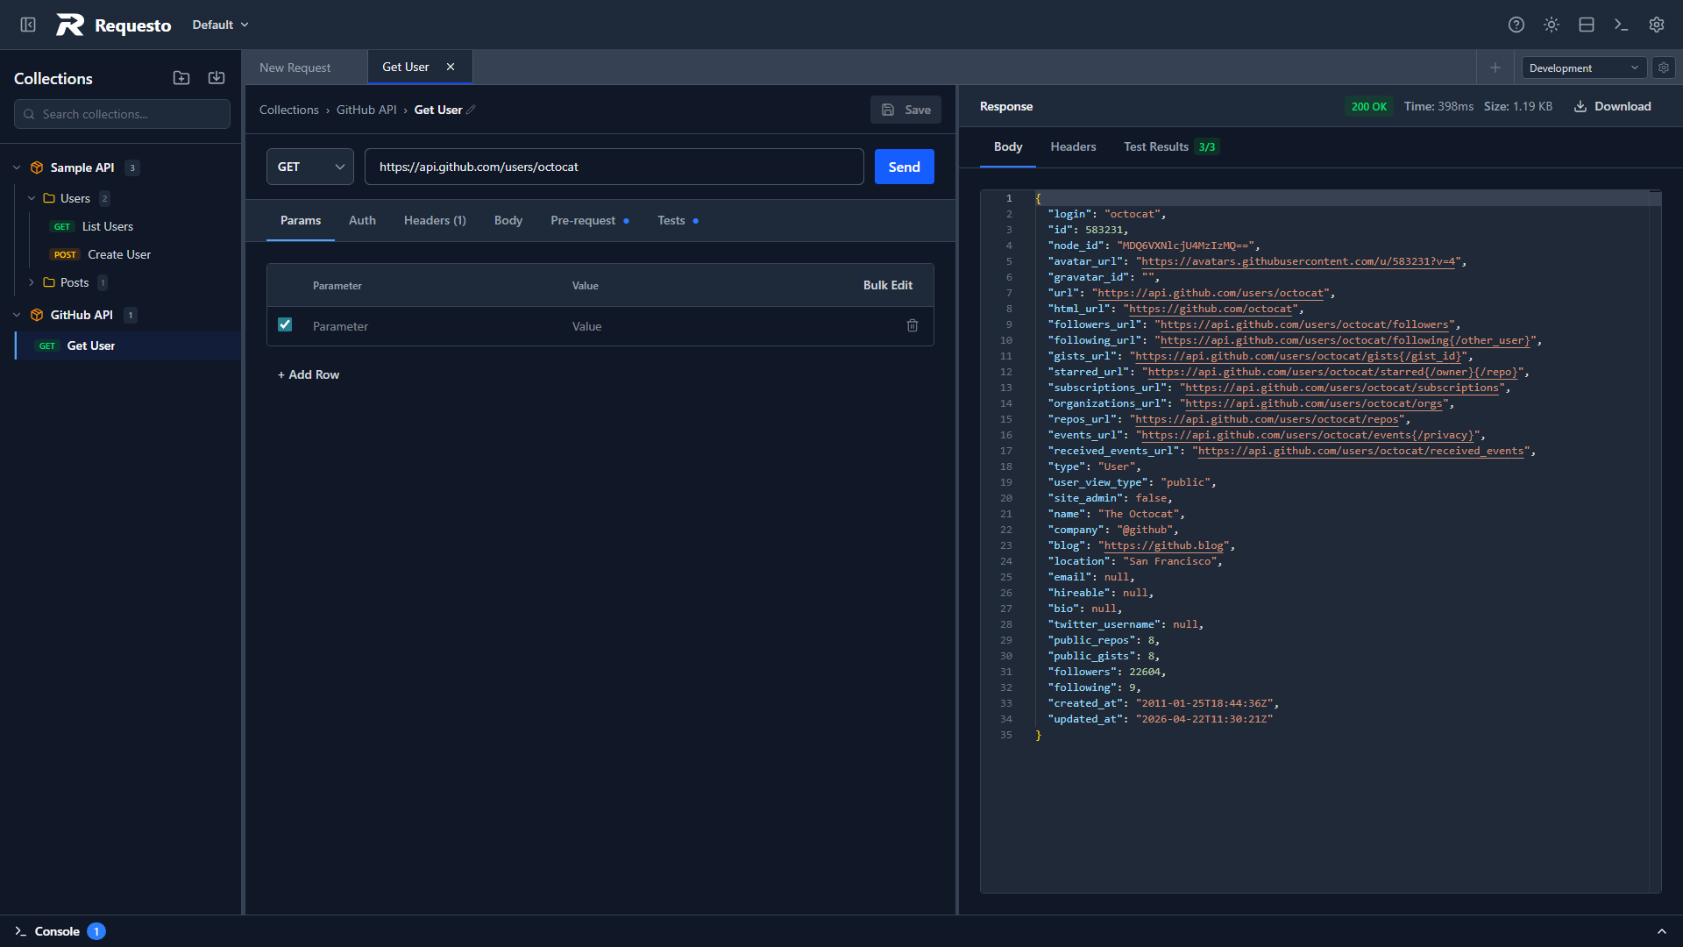Switch to response Body tab
This screenshot has height=947, width=1683.
point(1008,146)
